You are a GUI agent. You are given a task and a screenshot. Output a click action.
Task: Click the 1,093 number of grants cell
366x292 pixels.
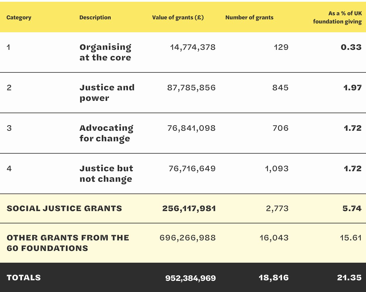pyautogui.click(x=277, y=169)
